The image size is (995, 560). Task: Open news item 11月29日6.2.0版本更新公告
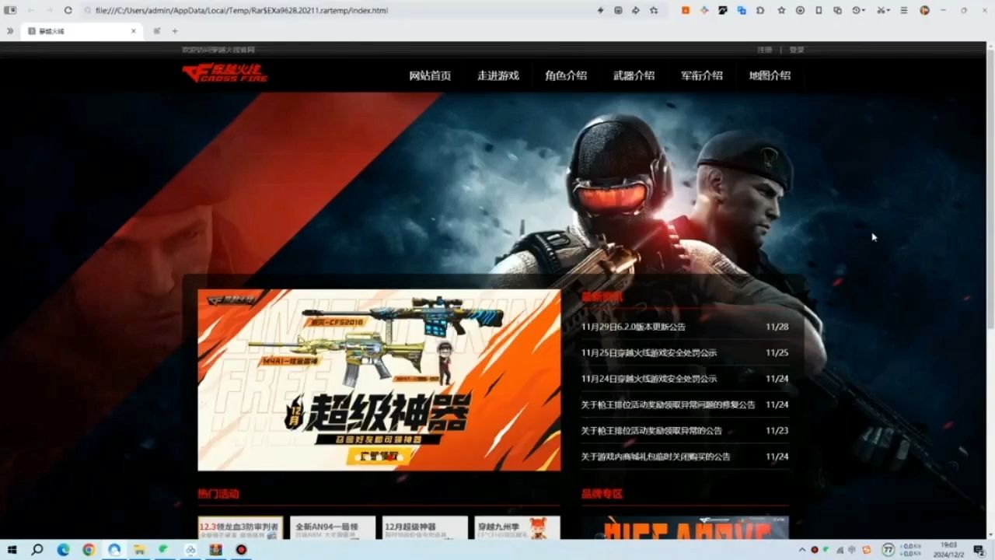(634, 327)
